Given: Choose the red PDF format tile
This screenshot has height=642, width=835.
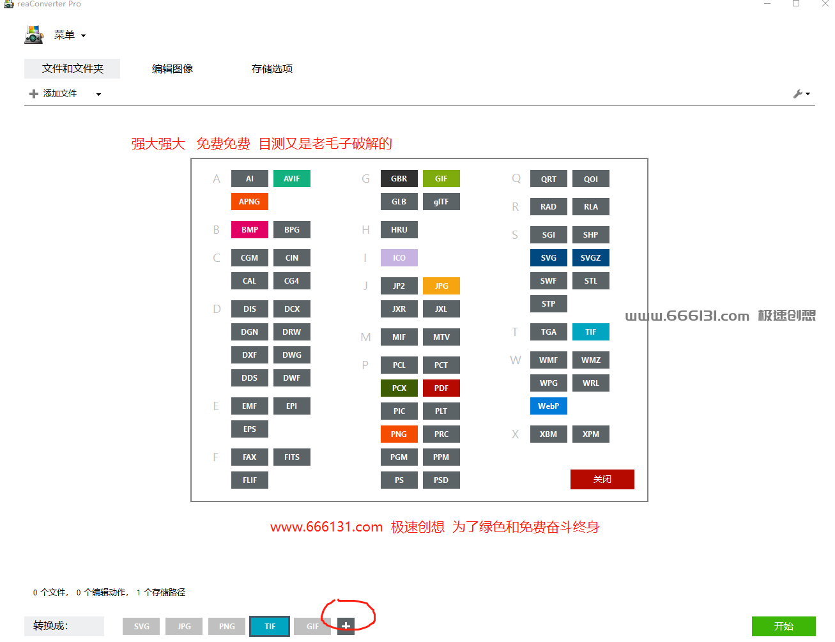Looking at the screenshot, I should (441, 388).
